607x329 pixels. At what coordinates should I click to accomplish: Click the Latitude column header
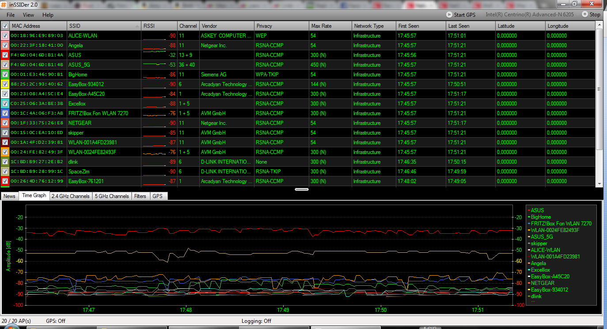pos(521,26)
